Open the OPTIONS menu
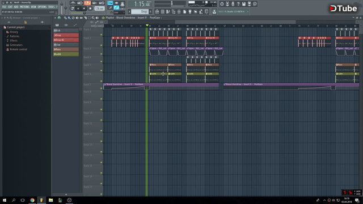The width and height of the screenshot is (363, 204). [x=42, y=7]
